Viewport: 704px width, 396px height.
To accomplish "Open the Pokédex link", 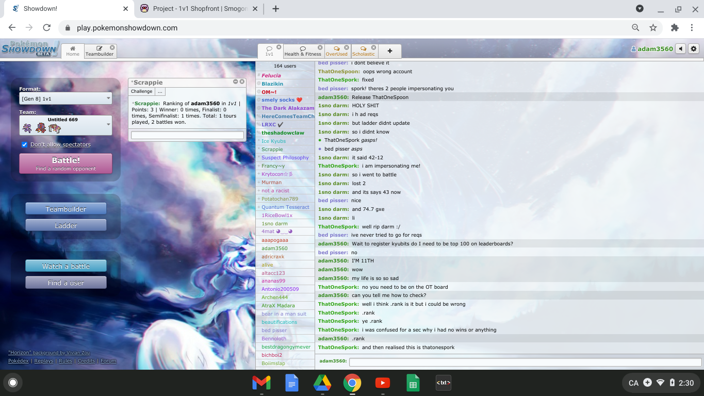I will [x=19, y=361].
